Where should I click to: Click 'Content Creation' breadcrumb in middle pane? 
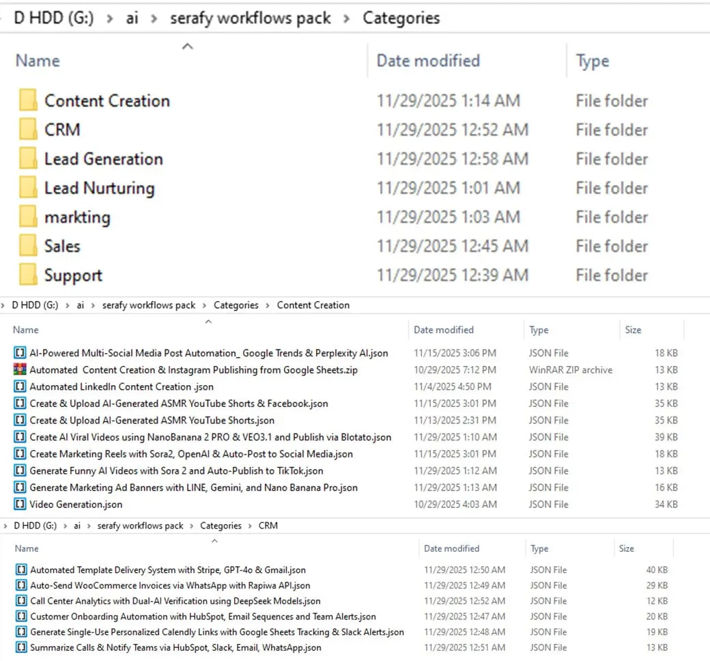[x=313, y=305]
